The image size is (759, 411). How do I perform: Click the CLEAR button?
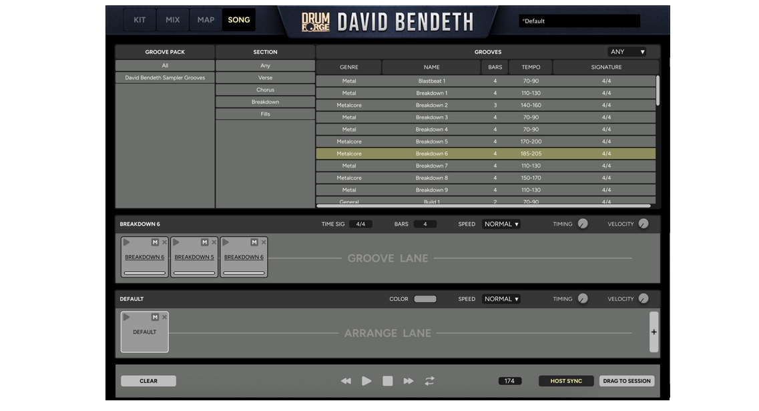point(148,381)
